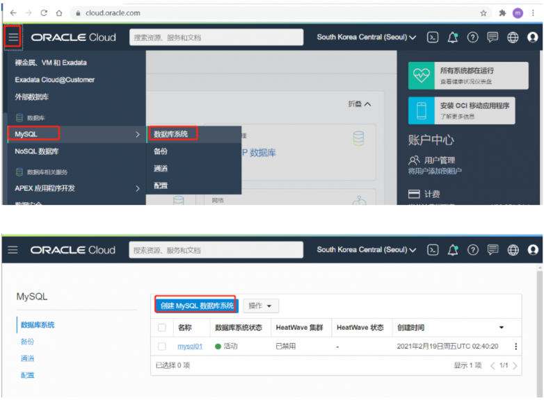The image size is (544, 400).
Task: Select Exadata Cloud@Customer menu item
Action: 54,80
